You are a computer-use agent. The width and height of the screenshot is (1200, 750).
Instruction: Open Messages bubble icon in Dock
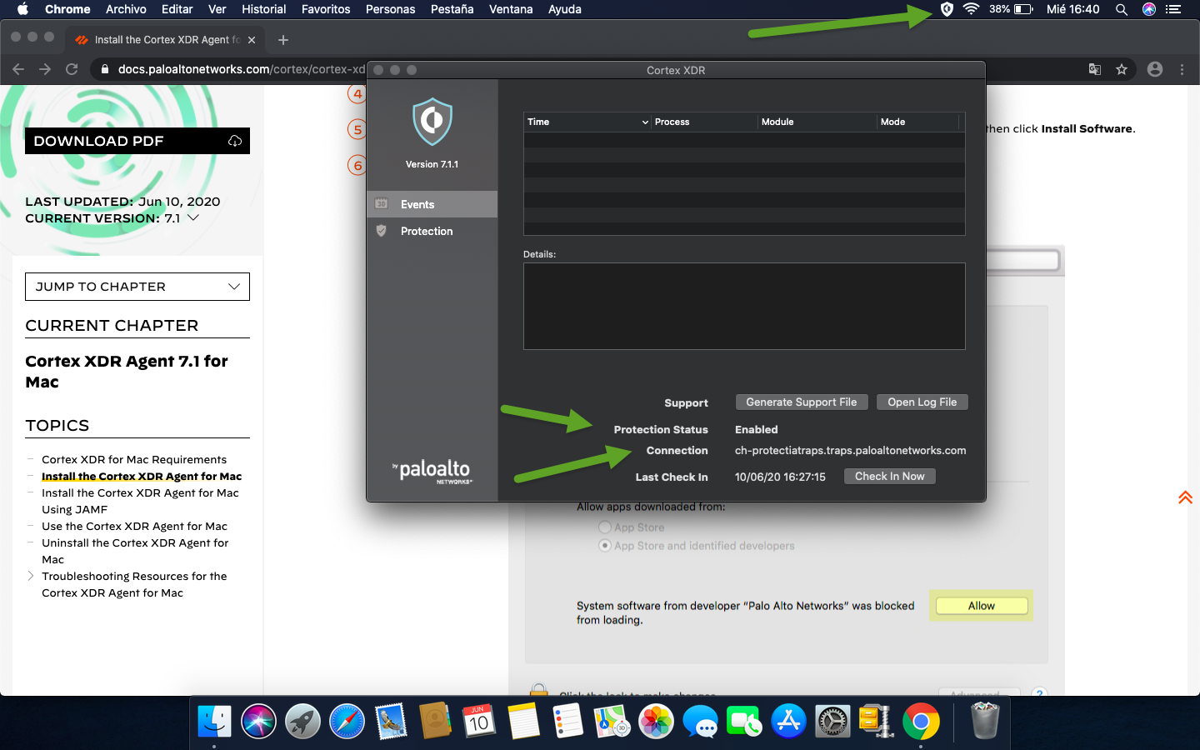pyautogui.click(x=700, y=722)
